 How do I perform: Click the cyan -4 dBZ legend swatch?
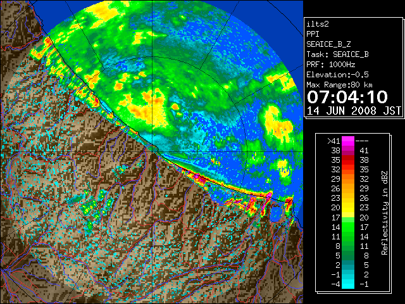348,284
